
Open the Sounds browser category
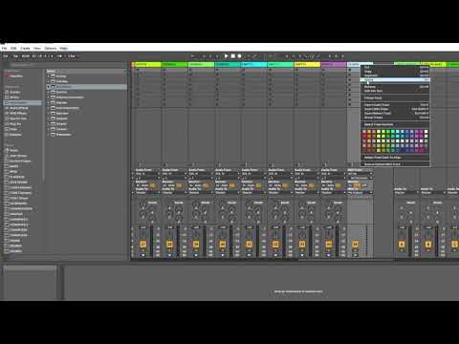point(14,92)
